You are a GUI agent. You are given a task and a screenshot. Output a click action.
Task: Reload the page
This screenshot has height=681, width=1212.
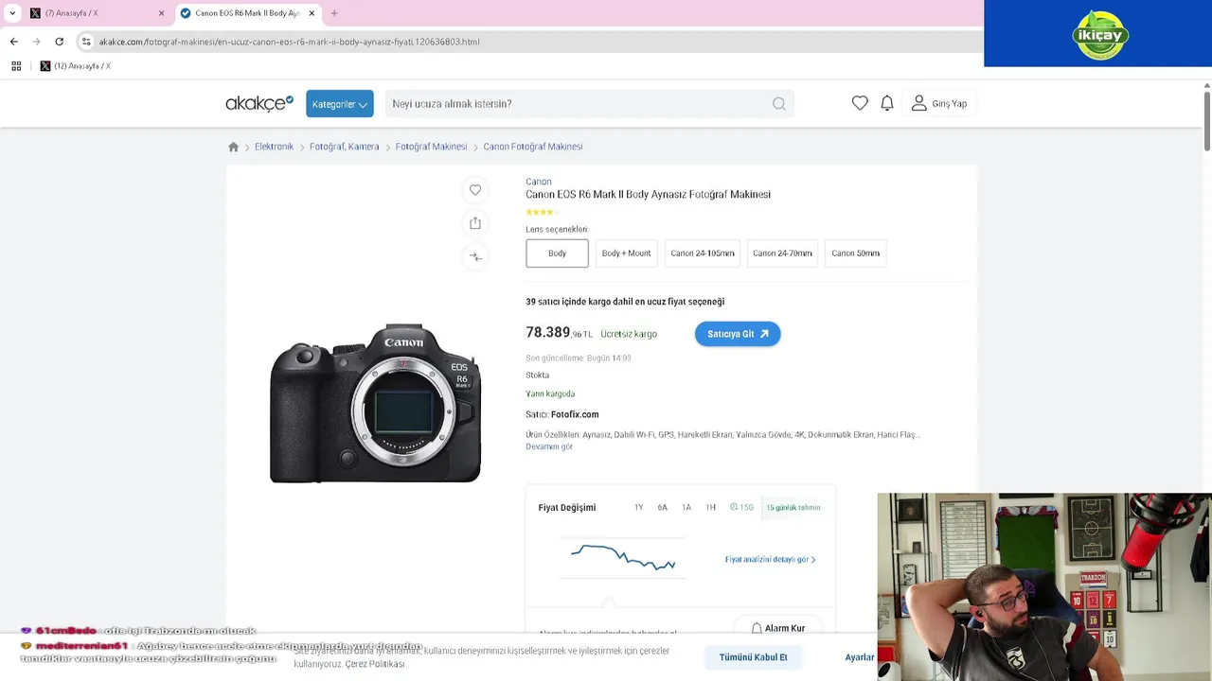click(x=59, y=42)
